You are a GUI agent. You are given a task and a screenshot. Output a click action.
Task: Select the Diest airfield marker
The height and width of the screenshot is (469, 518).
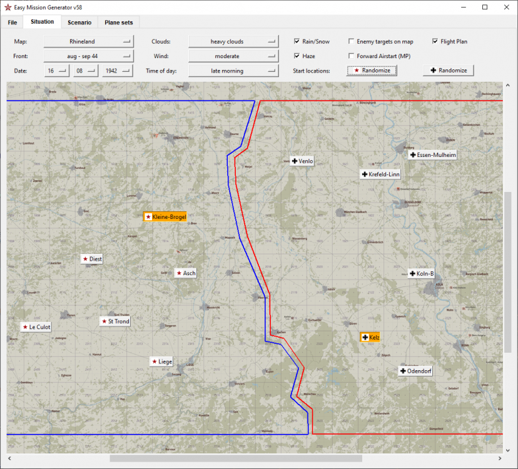92,259
